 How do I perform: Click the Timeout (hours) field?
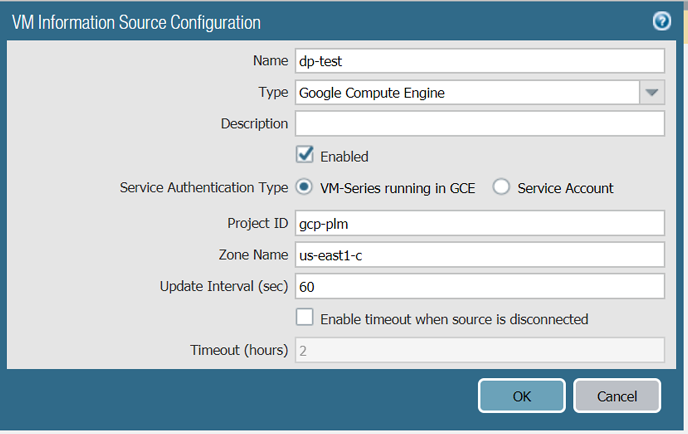(479, 350)
